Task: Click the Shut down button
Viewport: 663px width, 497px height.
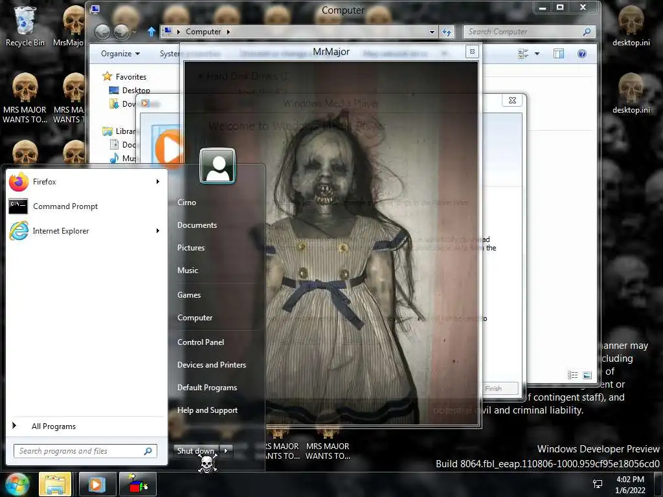Action: [196, 451]
